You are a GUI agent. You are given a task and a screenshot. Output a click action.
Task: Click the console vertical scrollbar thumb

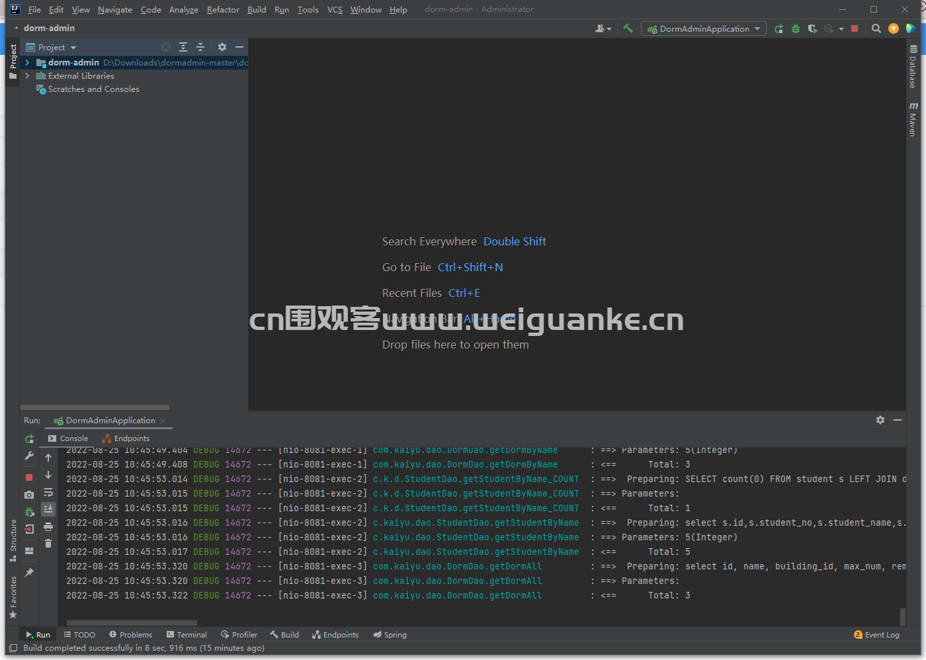902,616
